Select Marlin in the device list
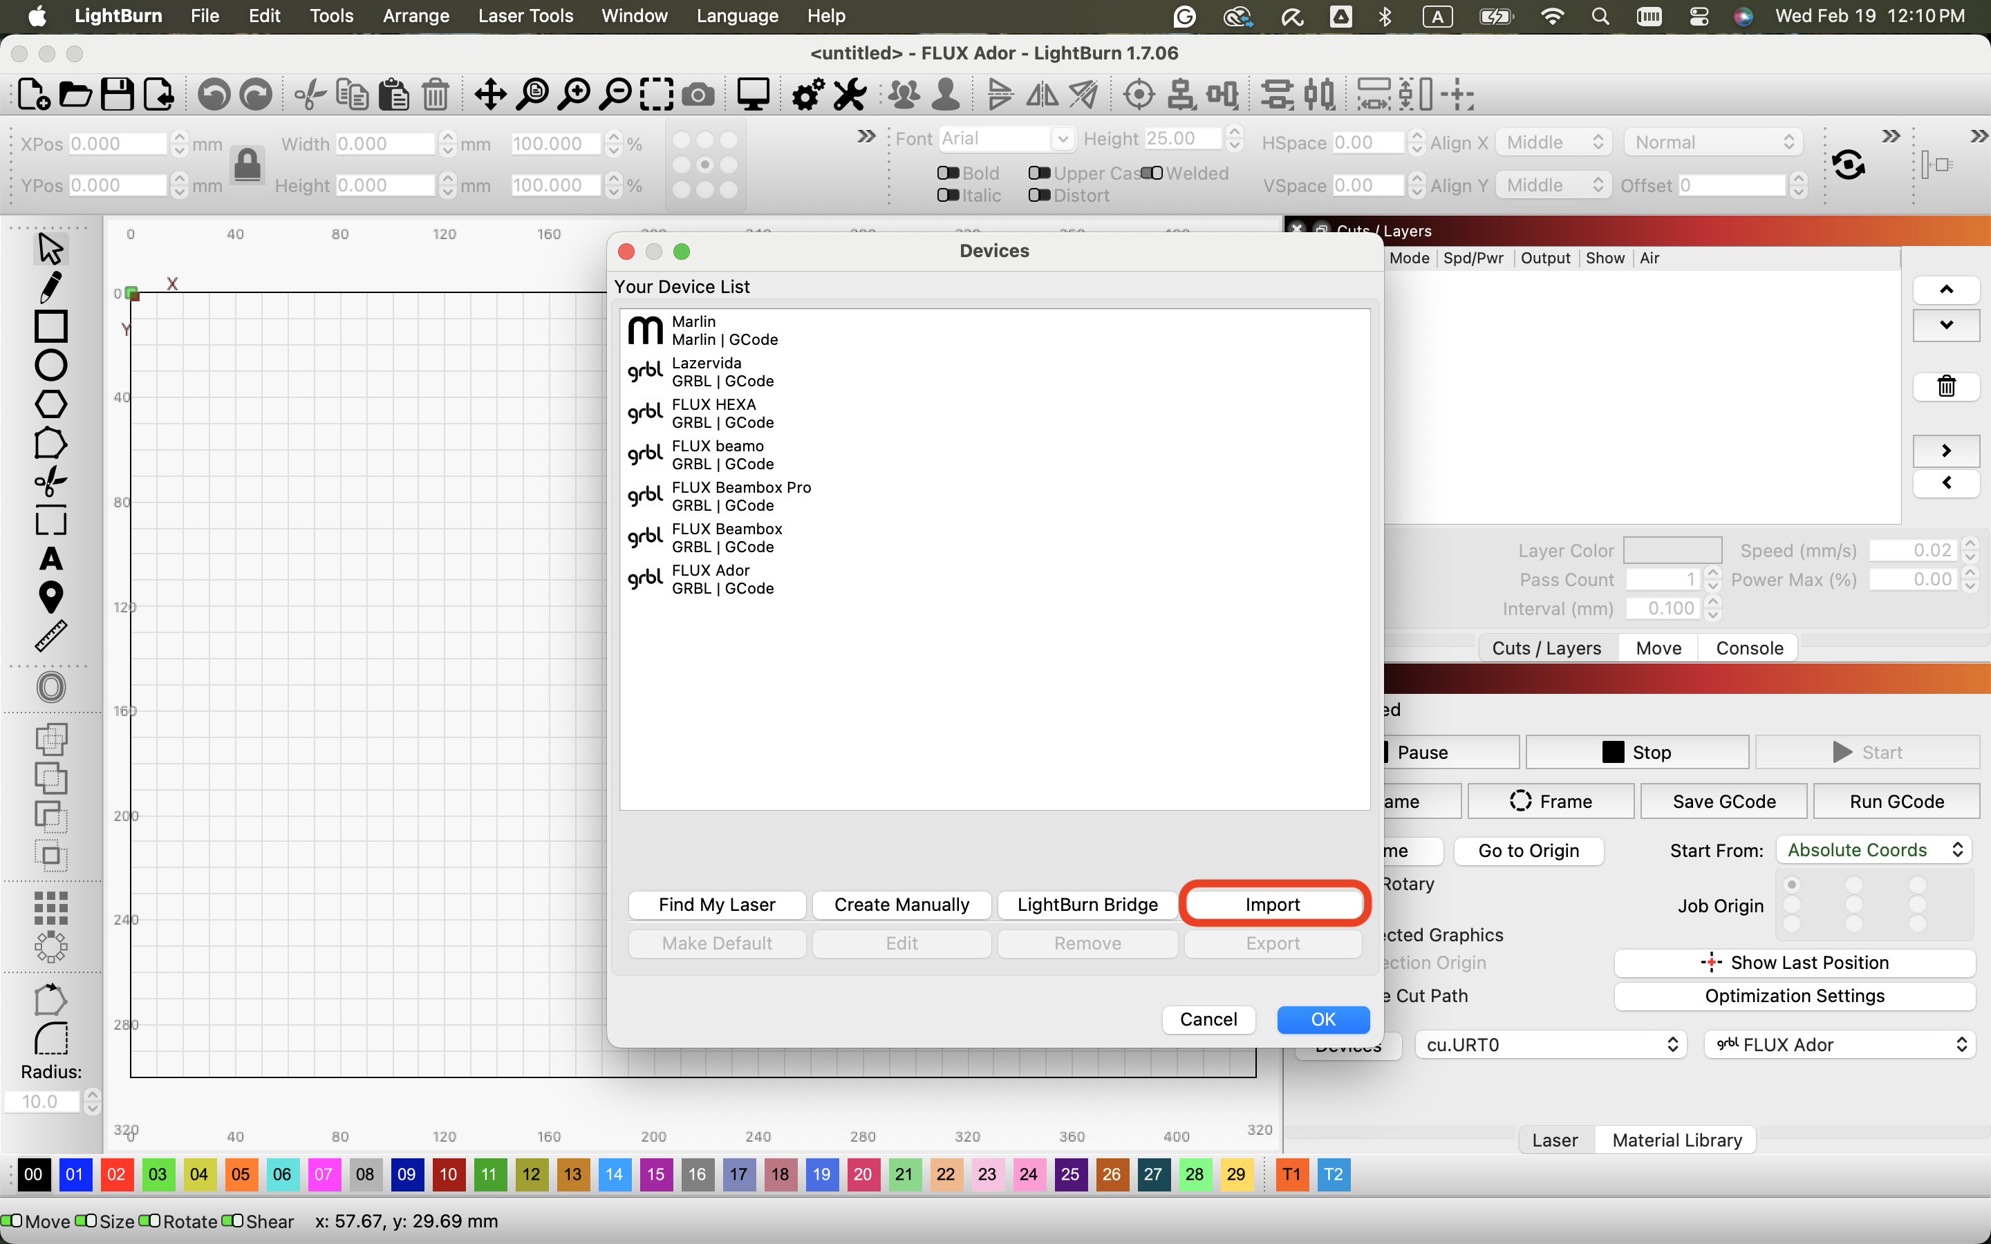Screen dimensions: 1991x1244 994,331
